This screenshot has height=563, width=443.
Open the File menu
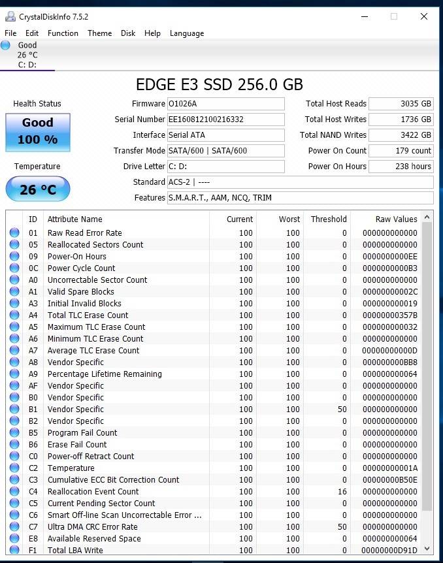pyautogui.click(x=10, y=33)
